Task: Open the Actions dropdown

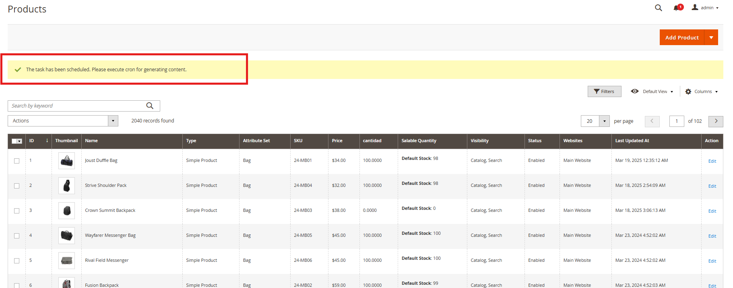Action: click(63, 121)
